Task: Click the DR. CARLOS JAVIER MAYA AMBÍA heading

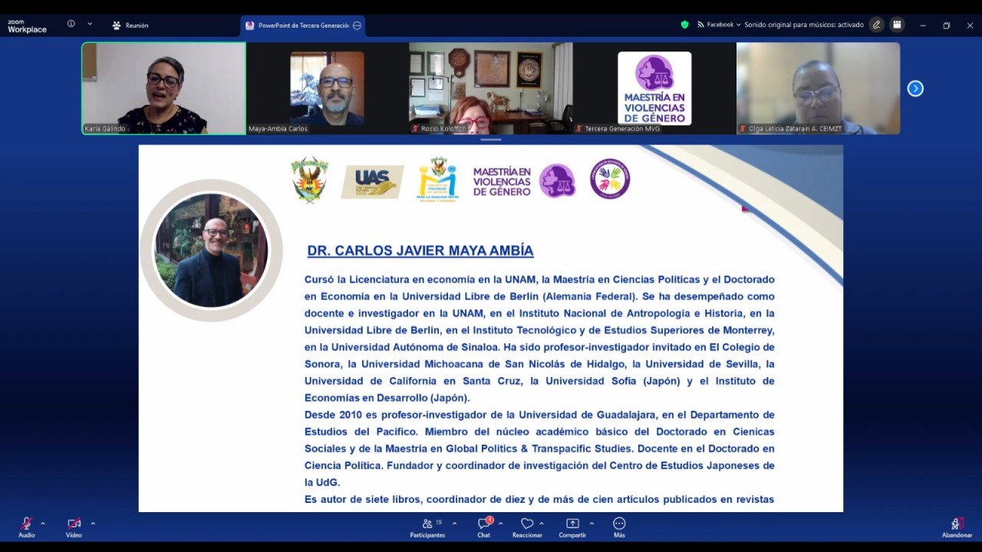Action: [420, 251]
